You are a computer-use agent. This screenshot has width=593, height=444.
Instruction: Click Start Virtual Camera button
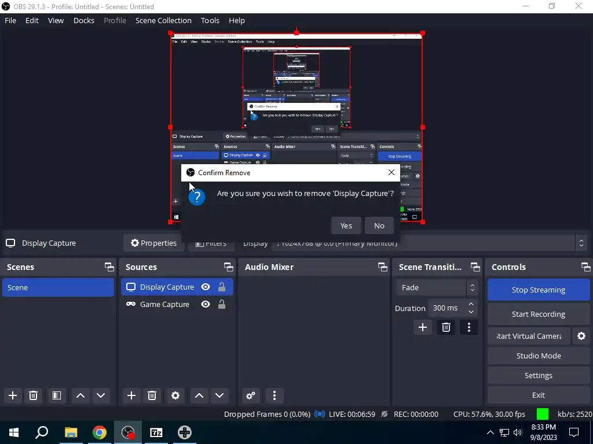(529, 336)
